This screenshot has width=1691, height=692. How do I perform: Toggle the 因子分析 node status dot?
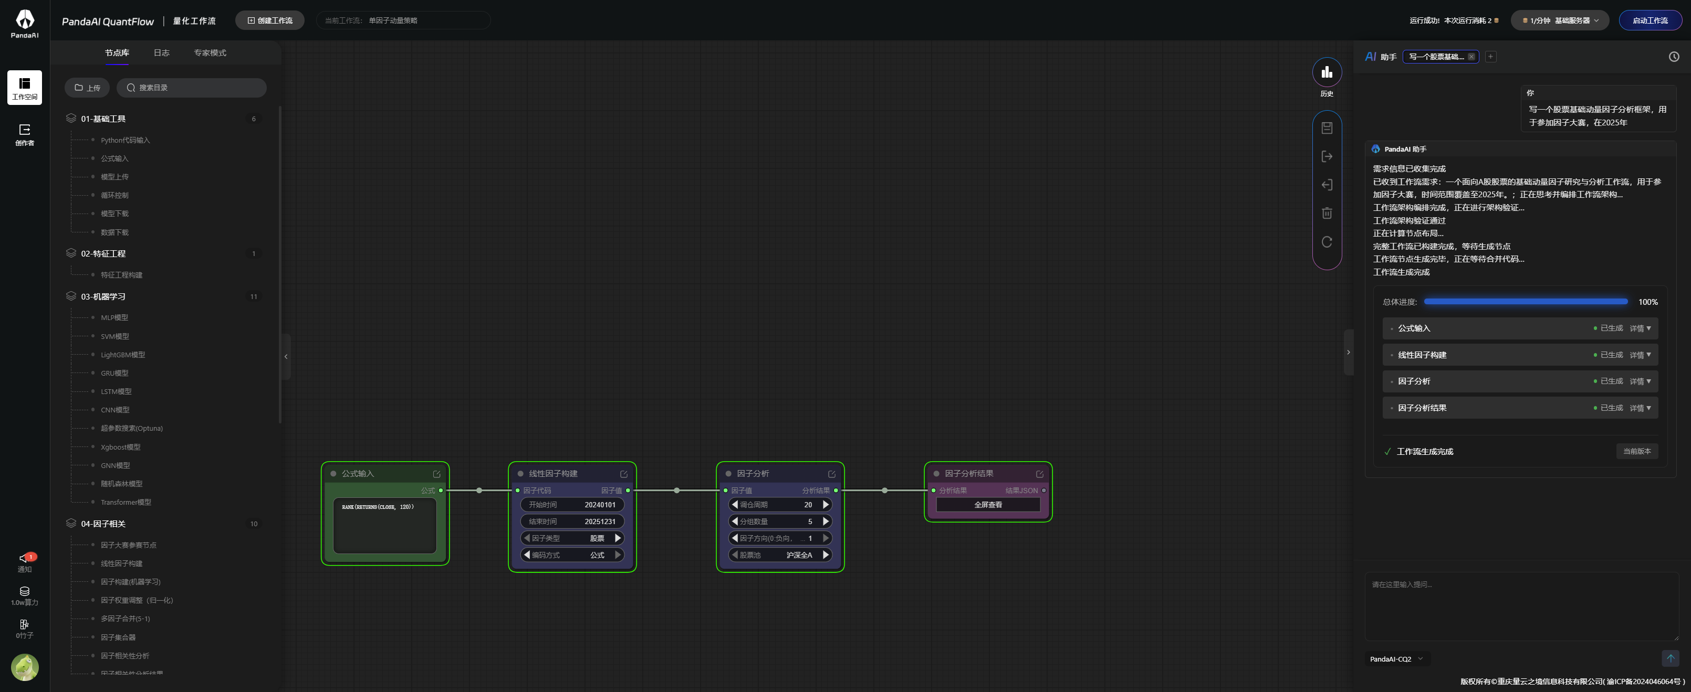[x=728, y=474]
